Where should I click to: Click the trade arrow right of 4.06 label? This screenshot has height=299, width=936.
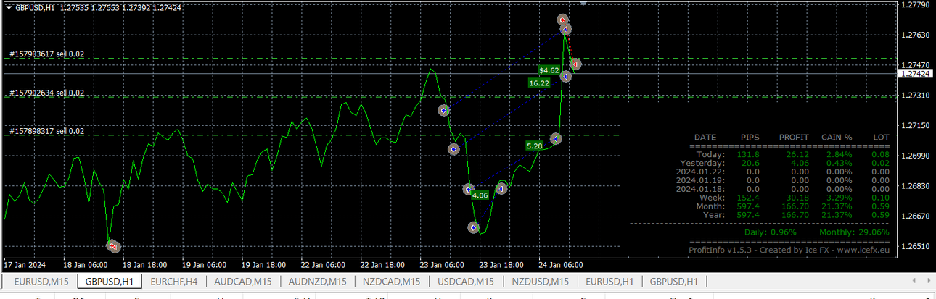[x=501, y=189]
